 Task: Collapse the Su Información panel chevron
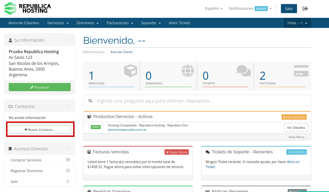click(69, 40)
